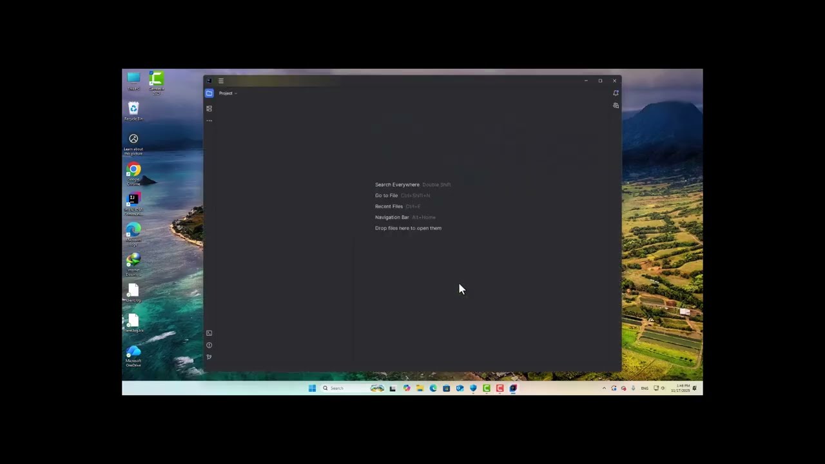Image resolution: width=825 pixels, height=464 pixels.
Task: Open green Camtasia icon in the taskbar
Action: pos(487,388)
